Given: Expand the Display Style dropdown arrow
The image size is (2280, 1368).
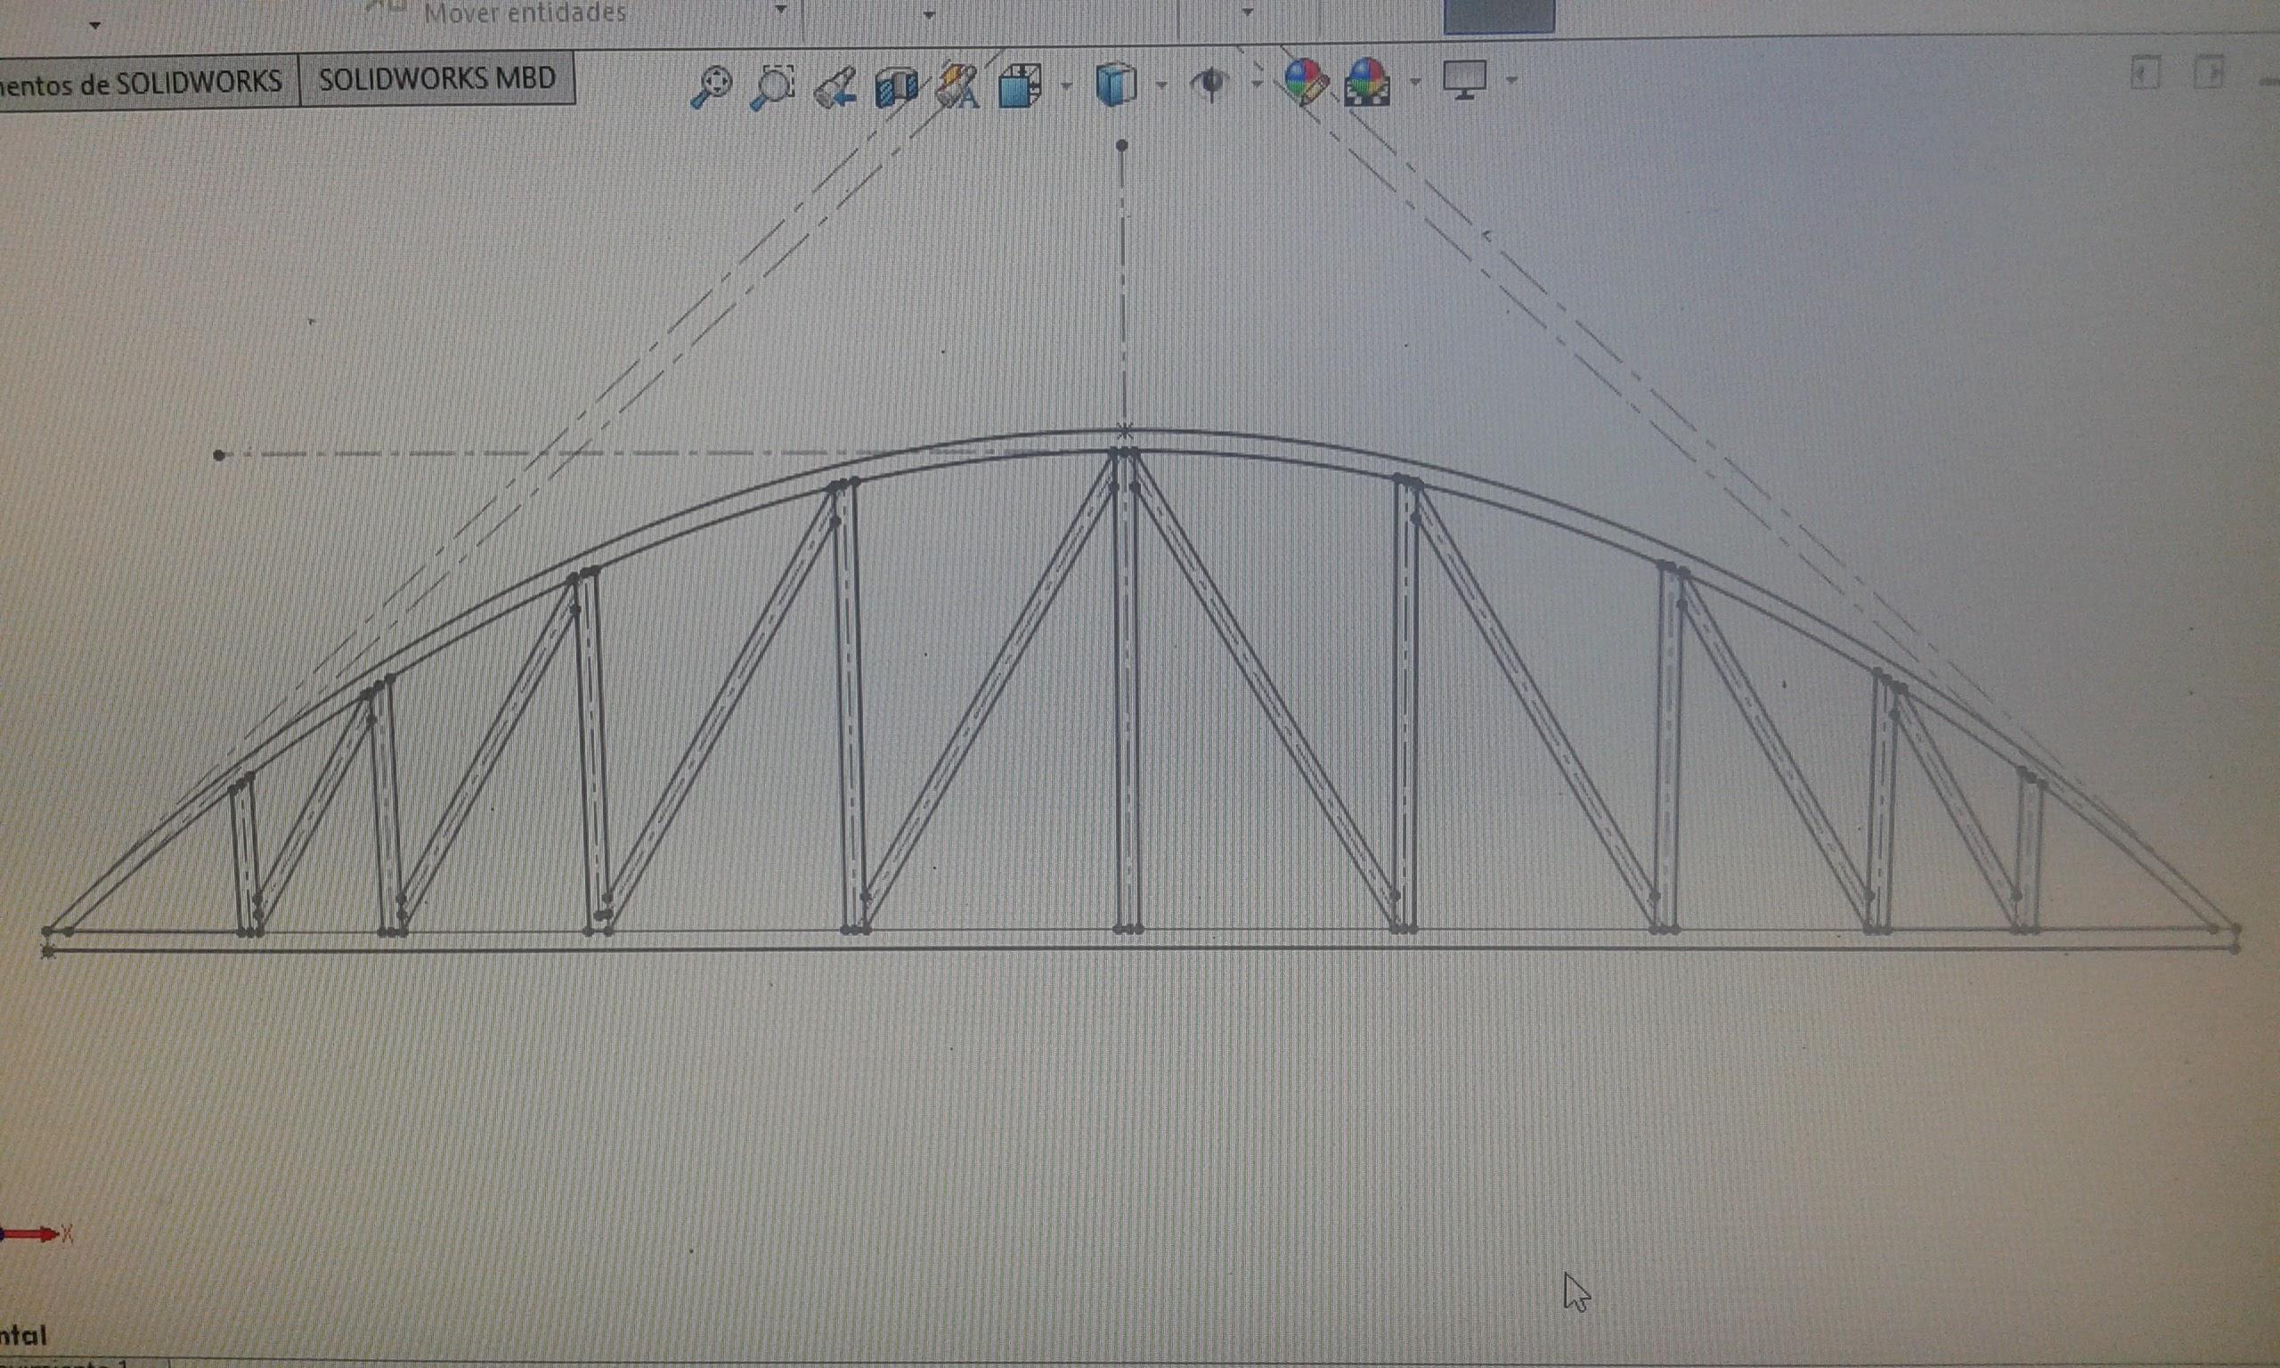Looking at the screenshot, I should 1161,85.
